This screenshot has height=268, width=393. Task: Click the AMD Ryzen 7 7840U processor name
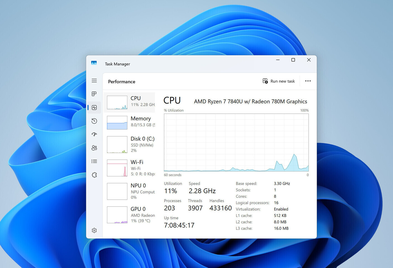pyautogui.click(x=251, y=102)
